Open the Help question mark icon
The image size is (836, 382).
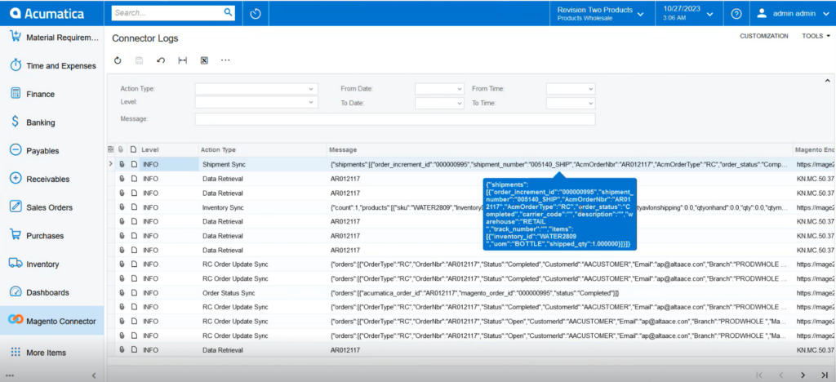pos(736,14)
